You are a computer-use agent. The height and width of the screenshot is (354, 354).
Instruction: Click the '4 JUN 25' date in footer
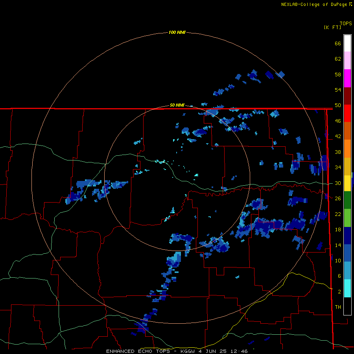pyautogui.click(x=213, y=351)
